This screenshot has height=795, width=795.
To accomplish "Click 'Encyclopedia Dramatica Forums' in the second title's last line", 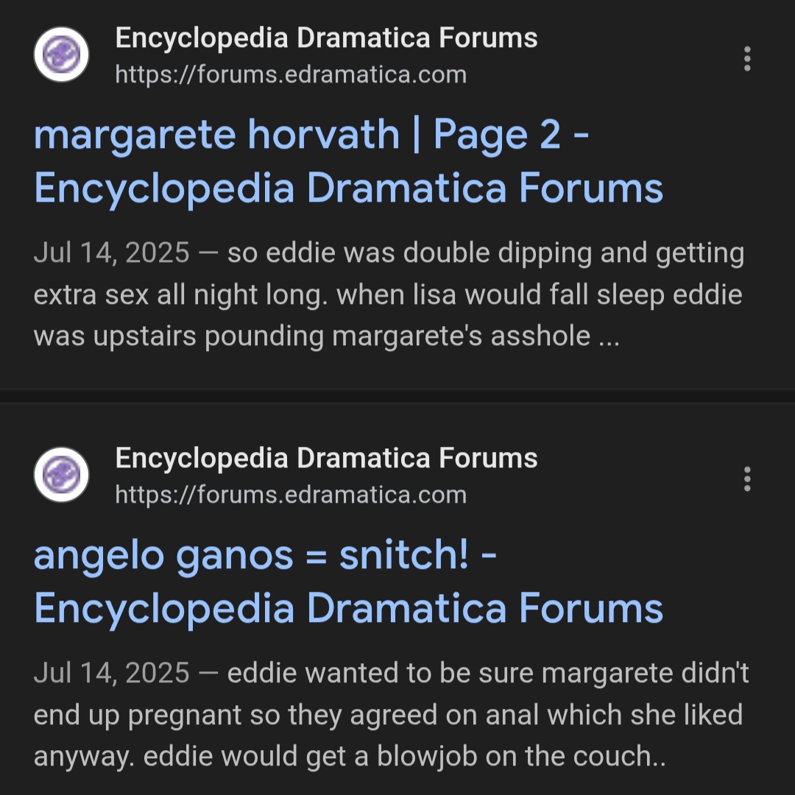I will [348, 609].
